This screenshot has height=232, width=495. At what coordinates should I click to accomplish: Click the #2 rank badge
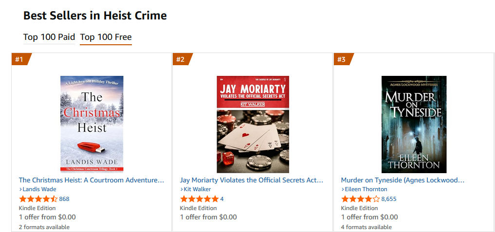pos(181,59)
